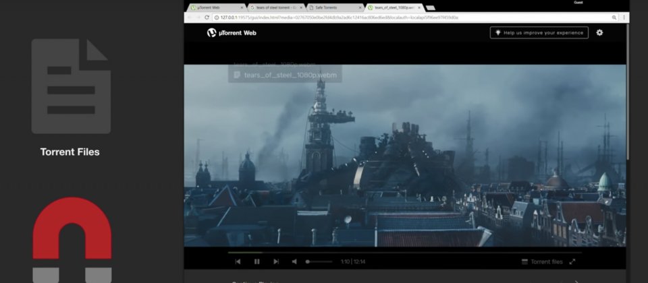Click the page vertical scrollbar
Viewport: 648px width, 283px height.
[628, 92]
